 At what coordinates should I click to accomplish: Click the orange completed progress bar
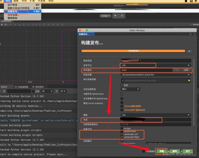[x=133, y=51]
